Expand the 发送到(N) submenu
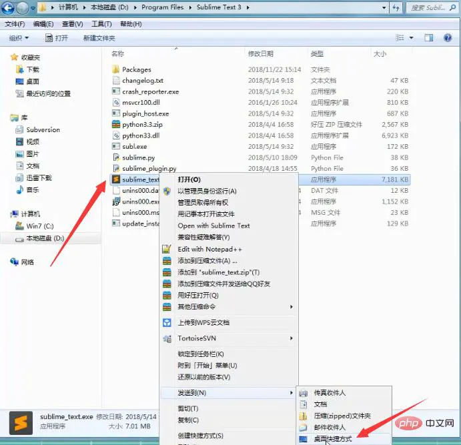 (x=228, y=393)
